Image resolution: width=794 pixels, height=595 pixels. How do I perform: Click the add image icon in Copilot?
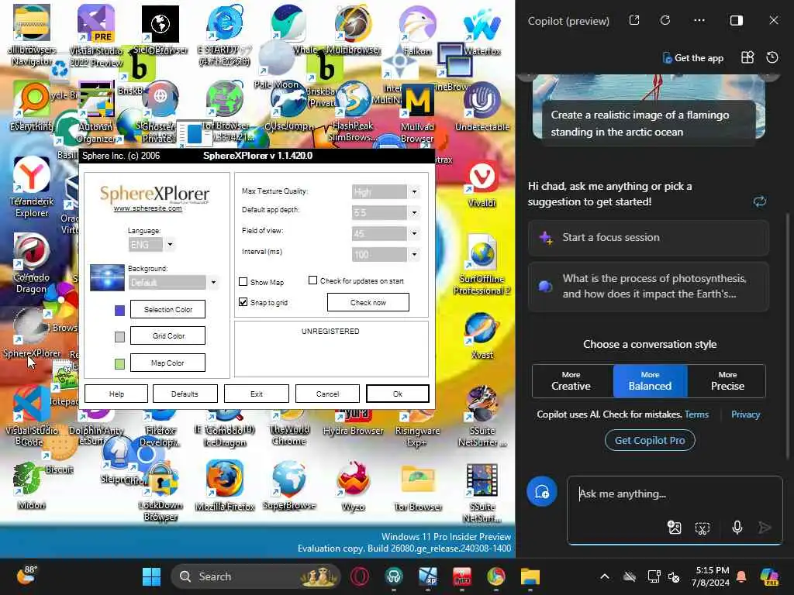[x=674, y=528]
